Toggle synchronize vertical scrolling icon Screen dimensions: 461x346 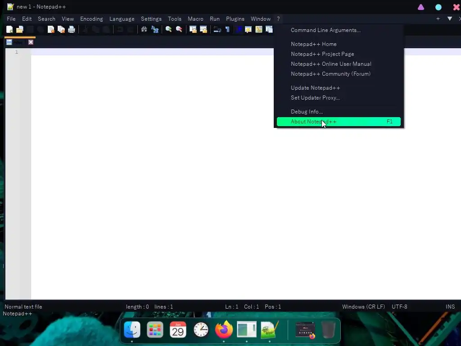193,29
